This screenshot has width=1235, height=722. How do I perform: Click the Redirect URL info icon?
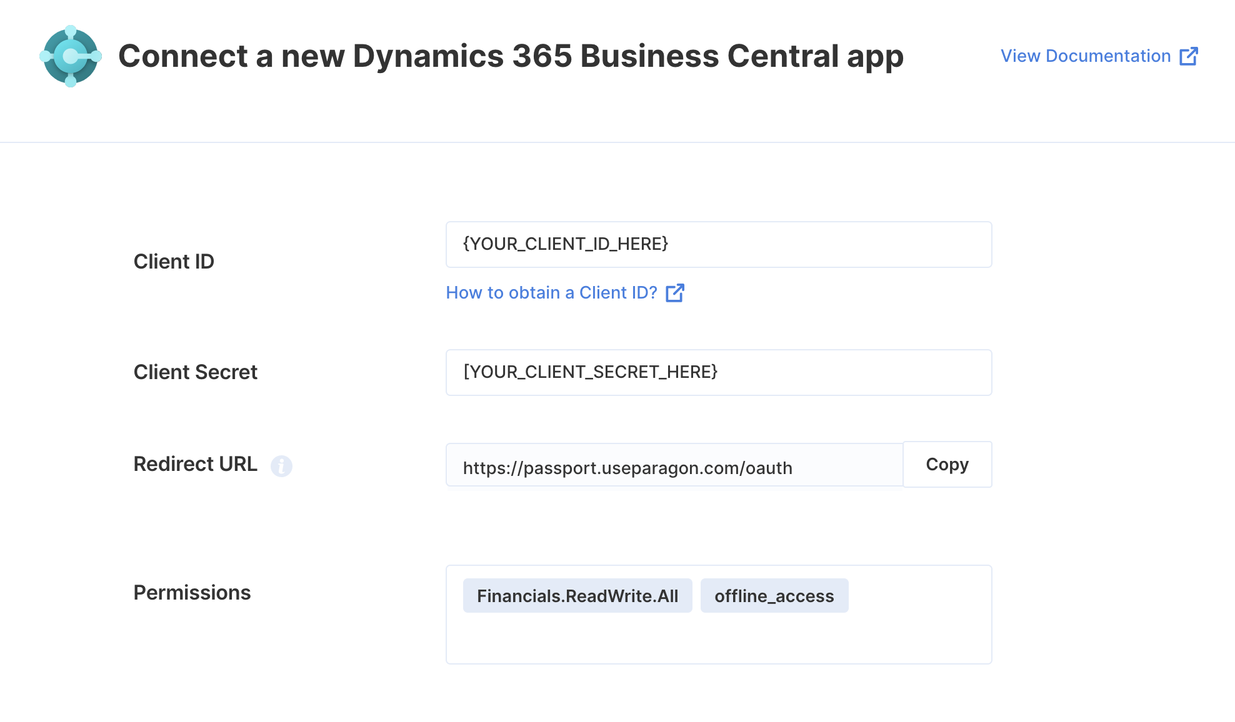(x=281, y=466)
